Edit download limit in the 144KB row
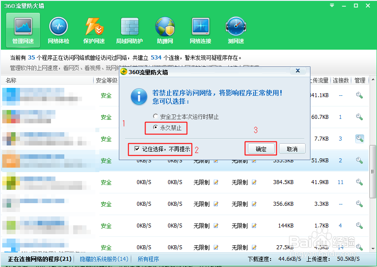The image size is (377, 267). (216, 225)
